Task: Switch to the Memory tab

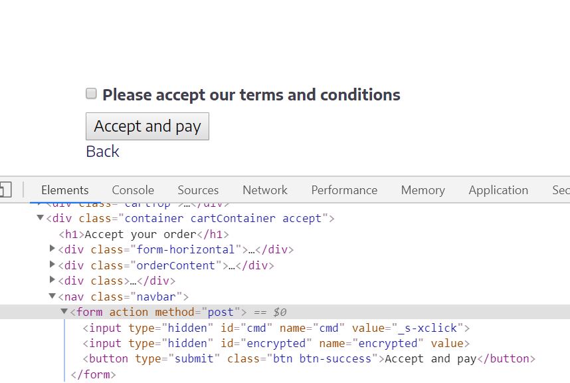Action: click(423, 190)
